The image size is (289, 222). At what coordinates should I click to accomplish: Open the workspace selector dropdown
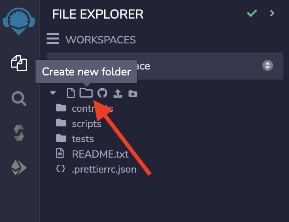coord(165,66)
